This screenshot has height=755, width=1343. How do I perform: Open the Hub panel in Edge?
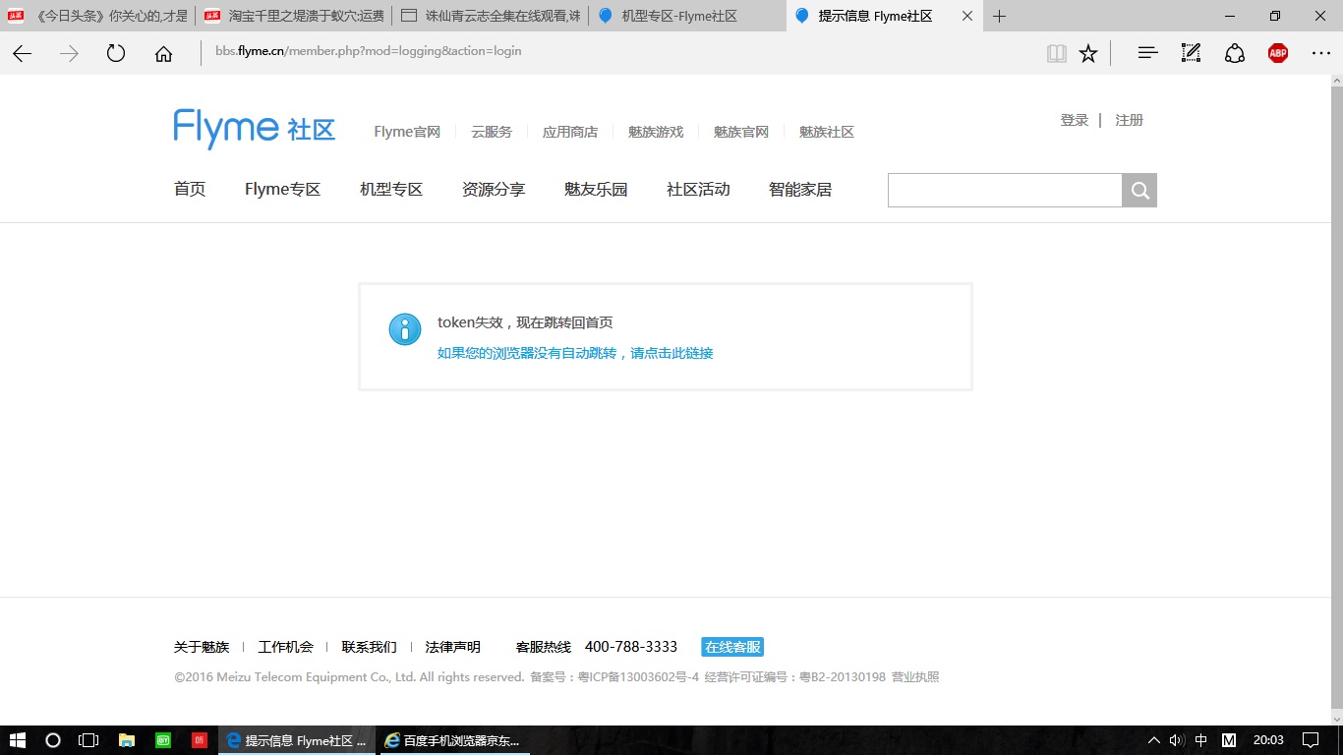(x=1146, y=53)
